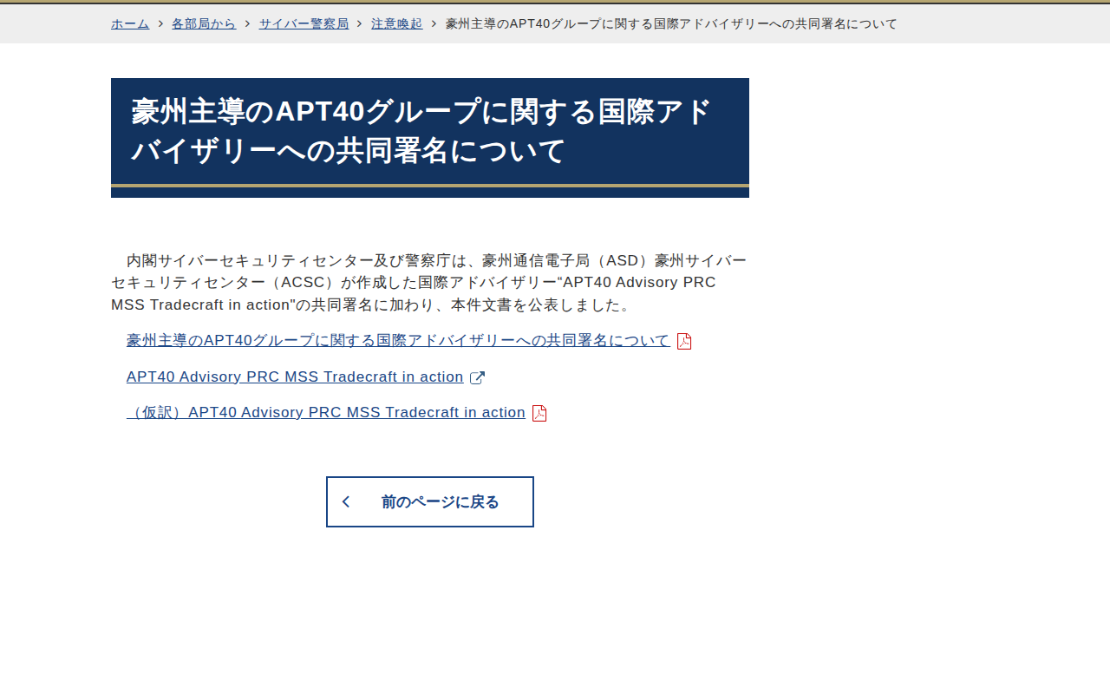Open （仮訳）APT40 Advisory PDF link

coord(326,413)
